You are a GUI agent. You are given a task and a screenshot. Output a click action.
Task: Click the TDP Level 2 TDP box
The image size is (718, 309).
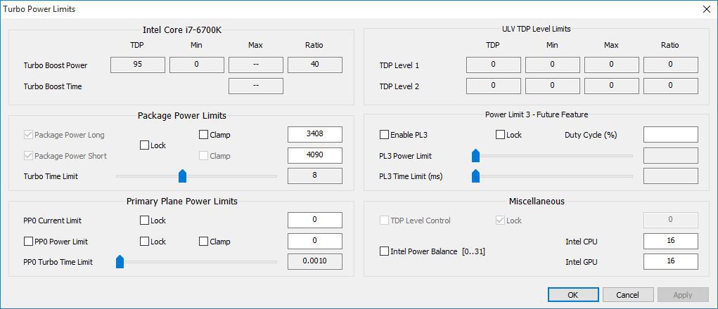(x=494, y=86)
